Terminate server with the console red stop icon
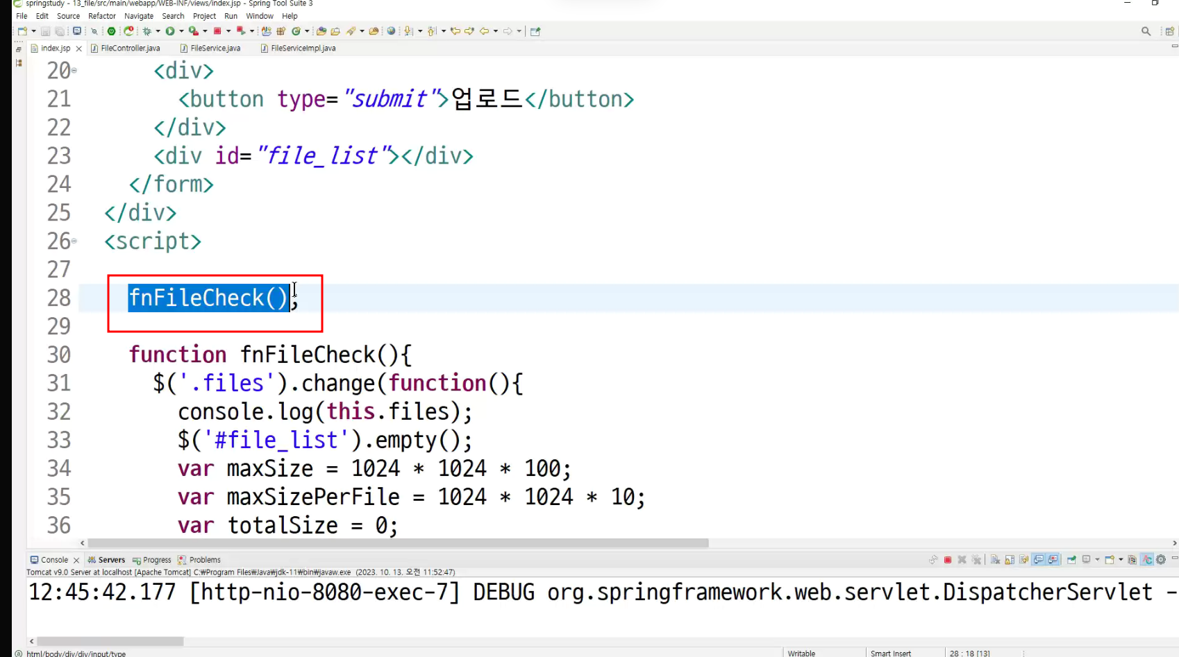 pos(948,560)
